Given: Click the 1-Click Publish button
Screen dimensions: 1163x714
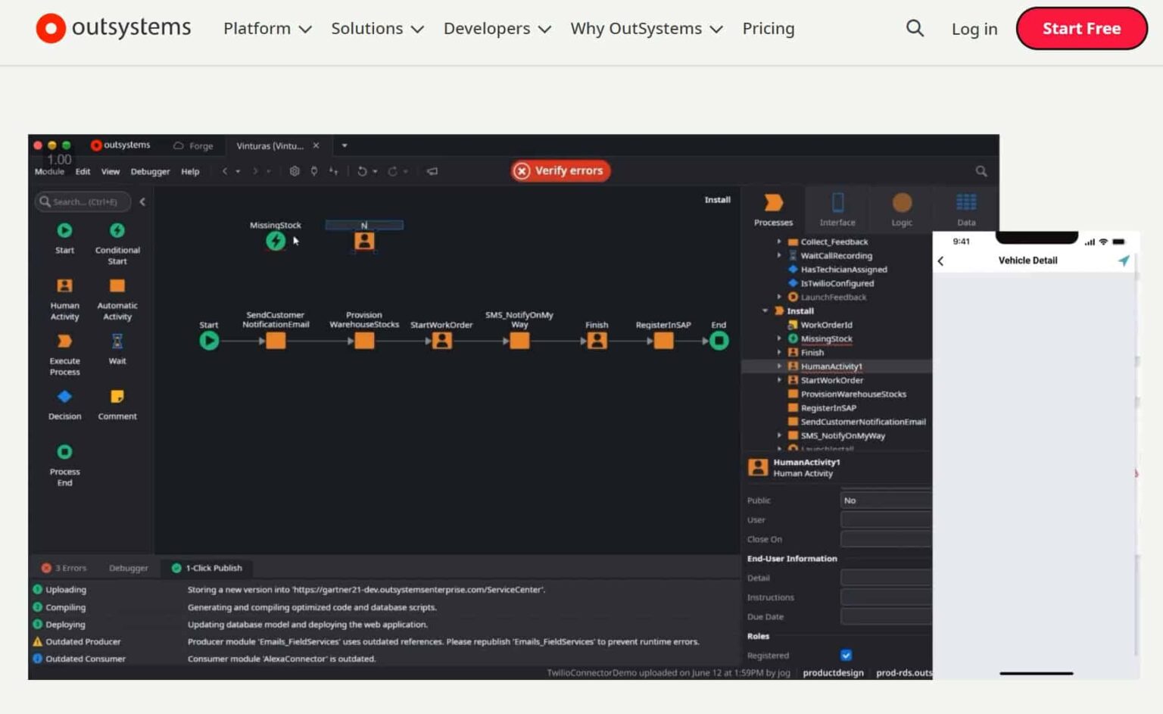Looking at the screenshot, I should pos(207,568).
